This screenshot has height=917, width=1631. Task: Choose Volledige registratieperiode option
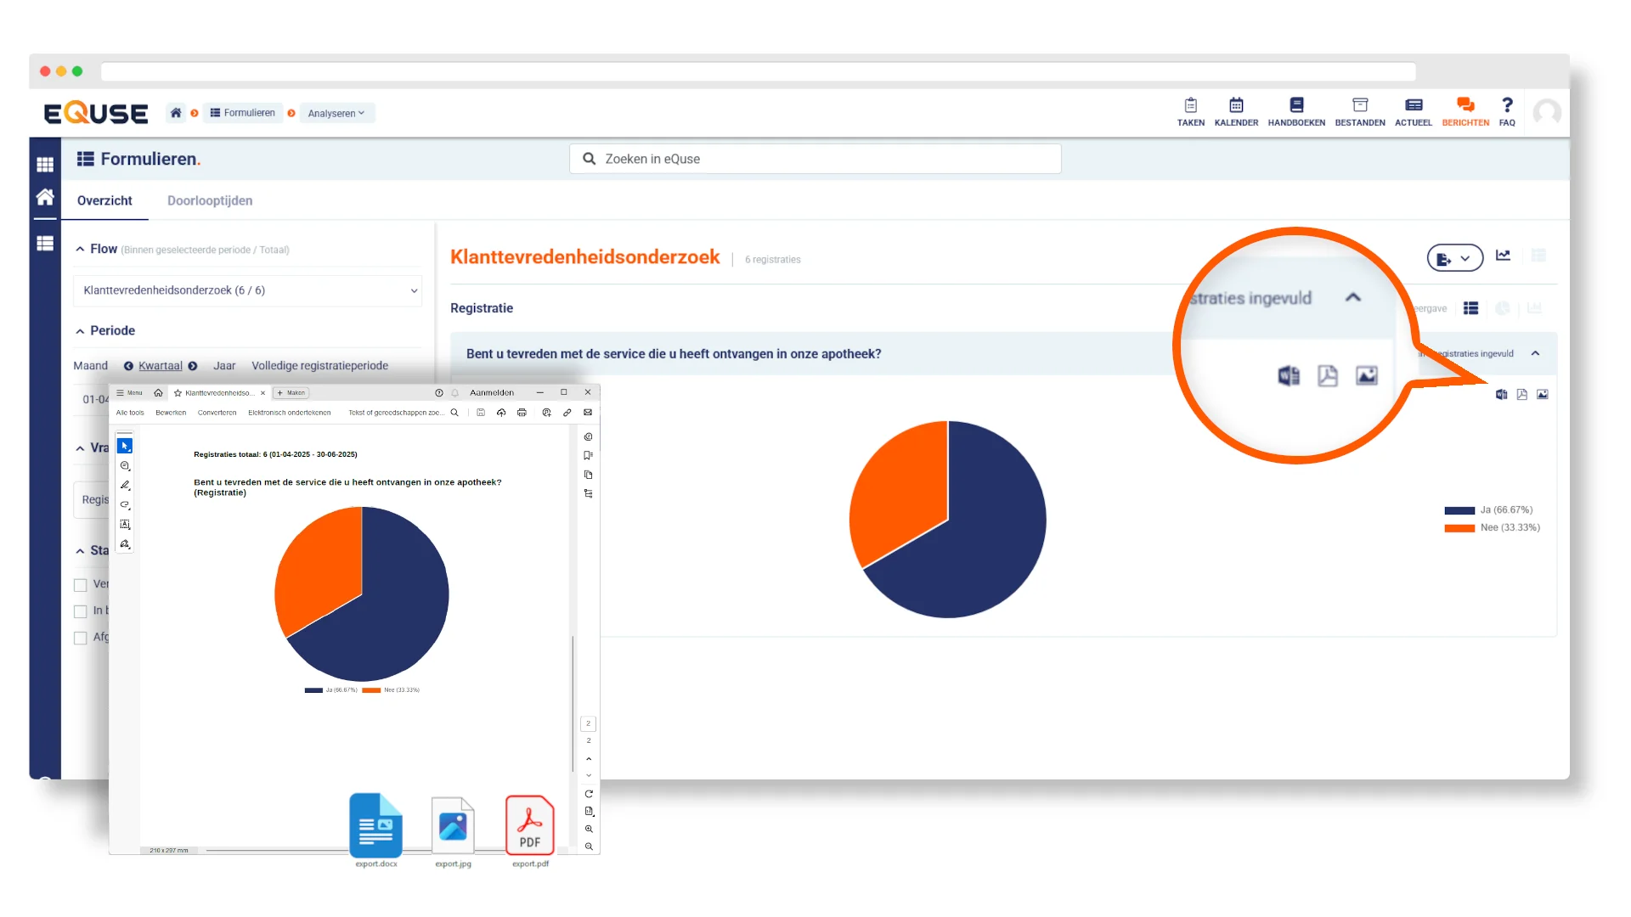(x=319, y=366)
